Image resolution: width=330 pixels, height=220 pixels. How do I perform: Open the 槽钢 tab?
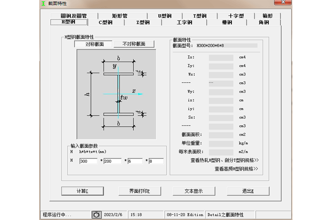(x=227, y=22)
